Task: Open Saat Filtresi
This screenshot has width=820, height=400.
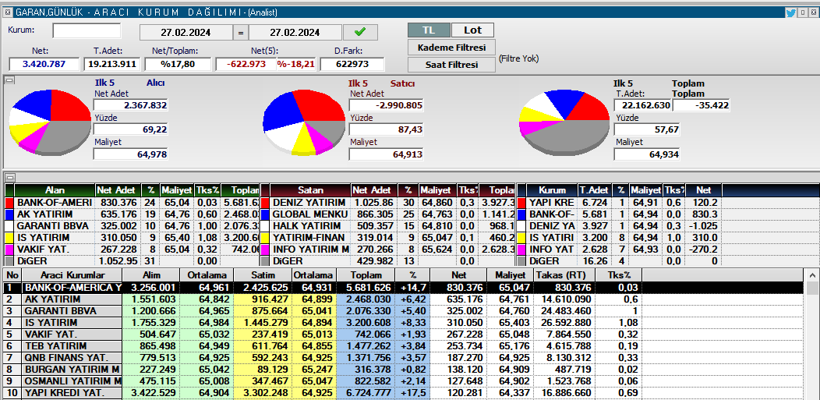Action: coord(451,65)
